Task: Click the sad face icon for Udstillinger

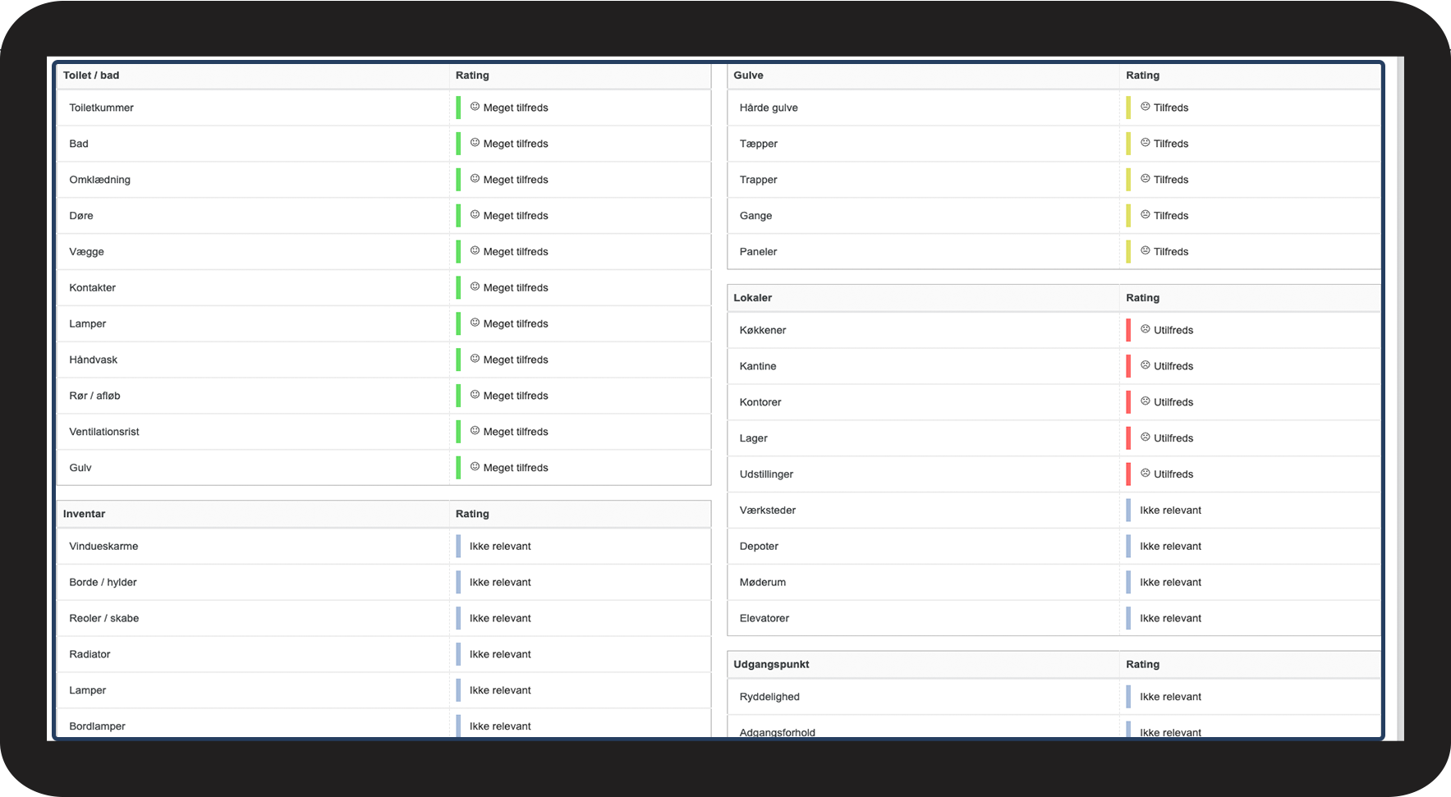Action: [x=1146, y=474]
